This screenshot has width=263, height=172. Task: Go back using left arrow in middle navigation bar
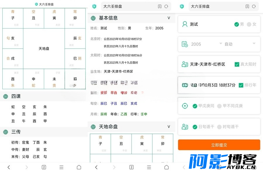(x=96, y=167)
